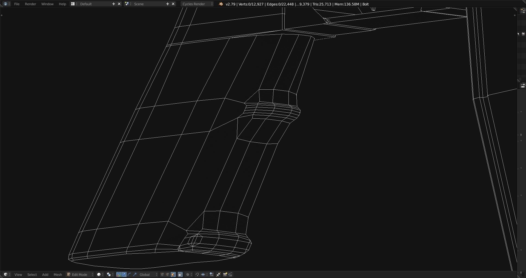
Task: Open the render preview camera icon
Action: [x=225, y=274]
